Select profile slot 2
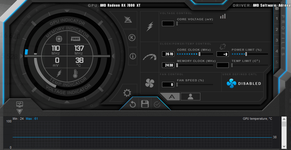 point(277,29)
